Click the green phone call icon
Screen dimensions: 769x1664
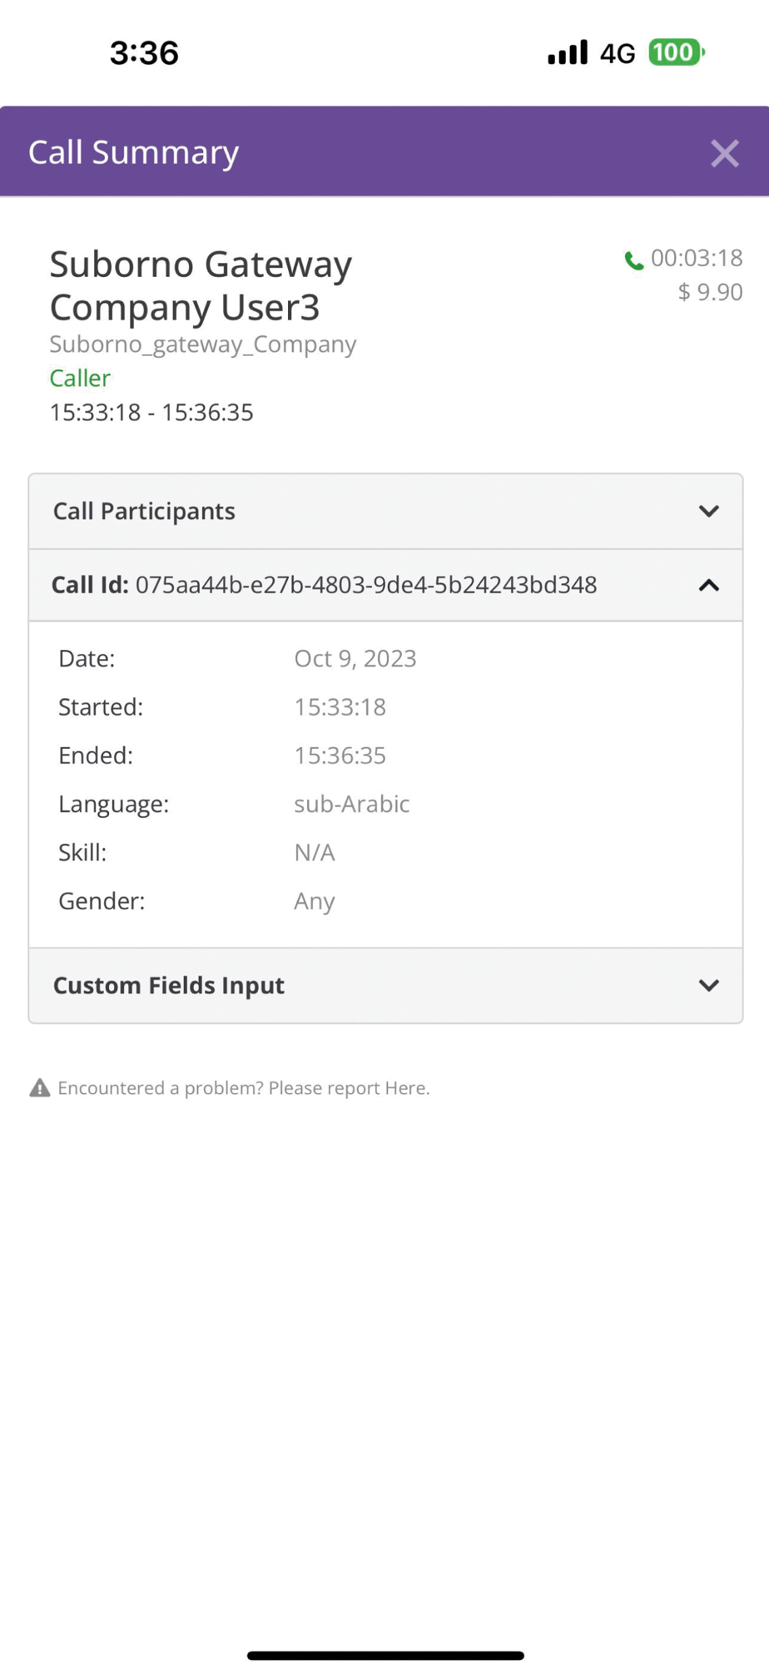click(634, 261)
